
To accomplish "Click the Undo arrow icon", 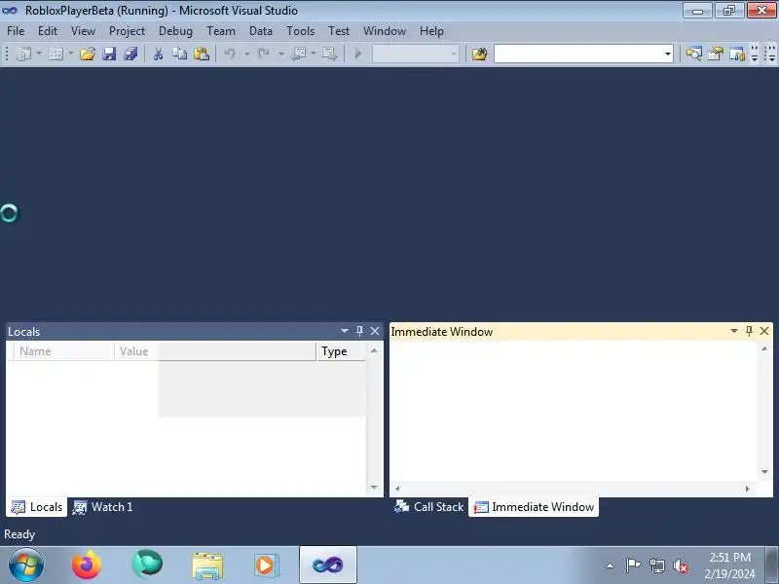I will 229,54.
